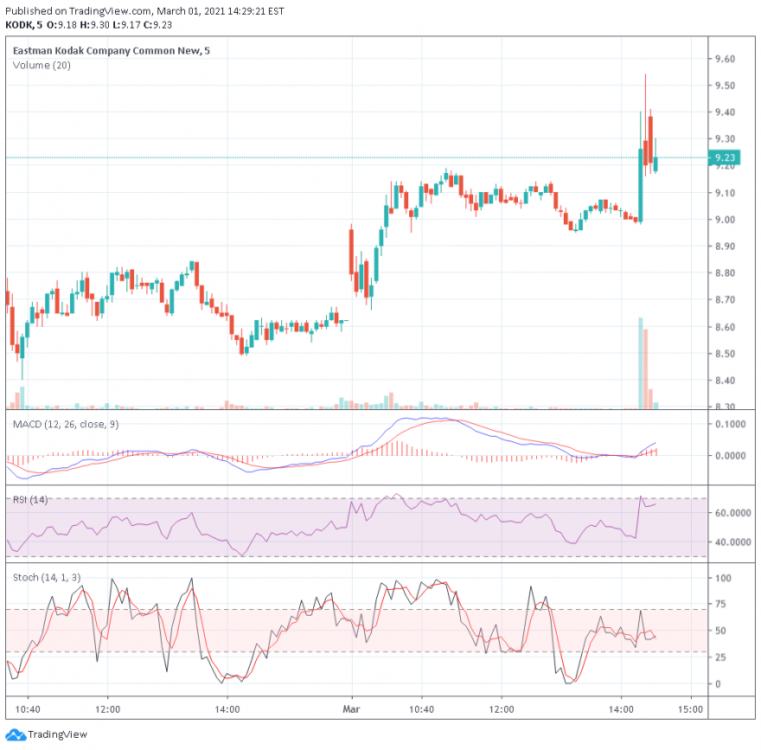Viewport: 761px width, 750px height.
Task: Click the 0.0000 MACD axis label
Action: (x=731, y=455)
